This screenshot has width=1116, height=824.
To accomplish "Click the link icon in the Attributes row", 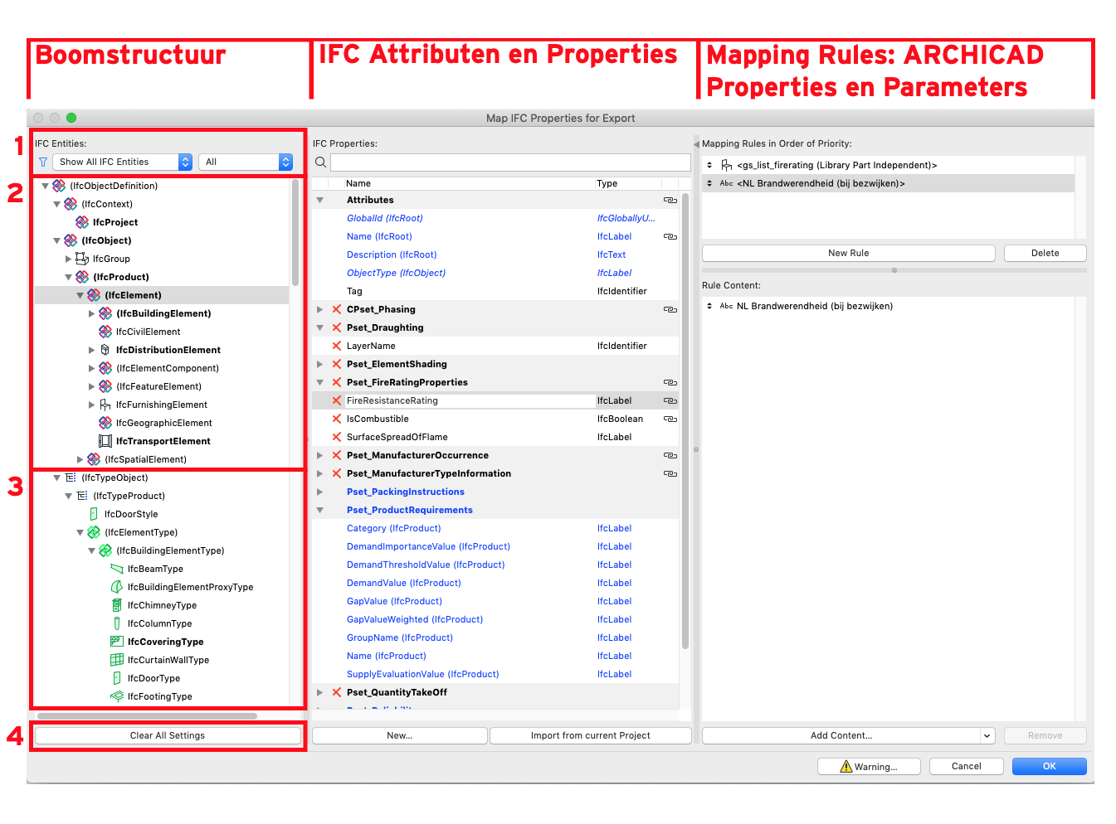I will tap(670, 200).
